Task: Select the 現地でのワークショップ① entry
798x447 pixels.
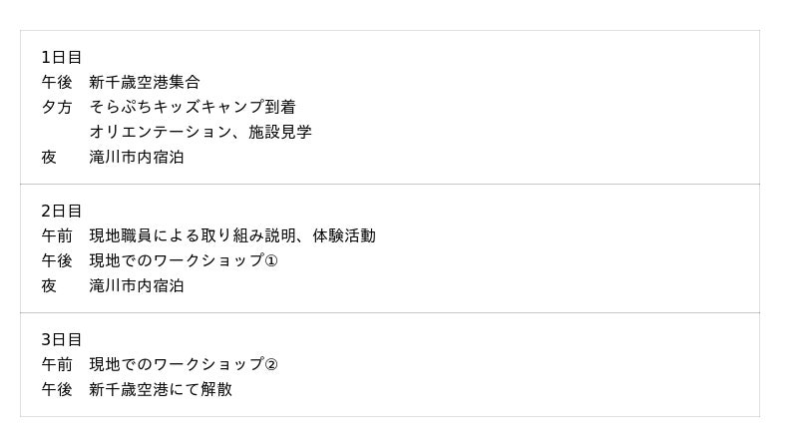Action: point(184,261)
